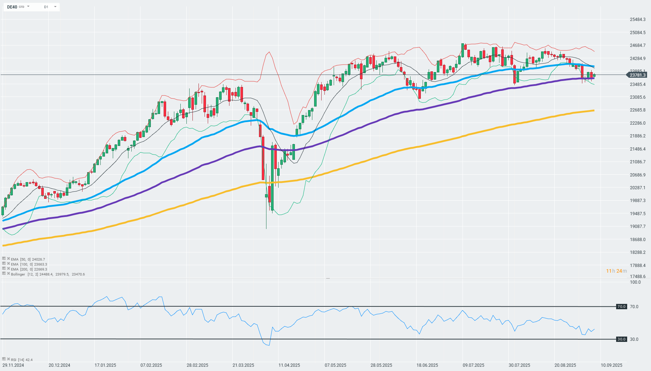The height and width of the screenshot is (371, 651).
Task: Click the 09.07.2025 date on time axis
Action: pos(473,365)
